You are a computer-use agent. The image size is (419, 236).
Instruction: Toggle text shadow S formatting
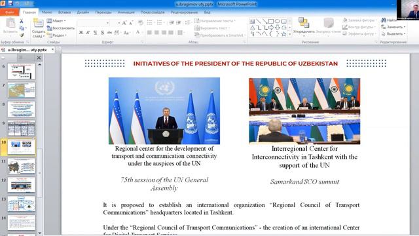click(103, 32)
